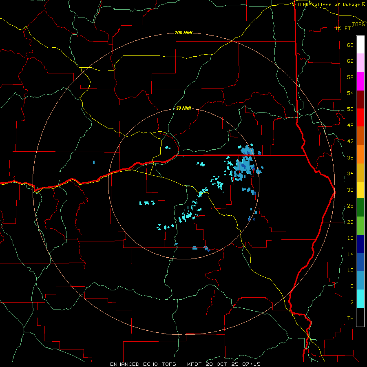Screen dimensions: 367x367
Task: Click the TH threshold legend label
Action: tap(350, 318)
